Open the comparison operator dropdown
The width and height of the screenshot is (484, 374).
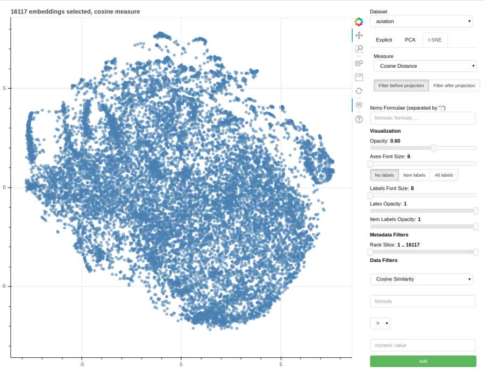coord(380,323)
